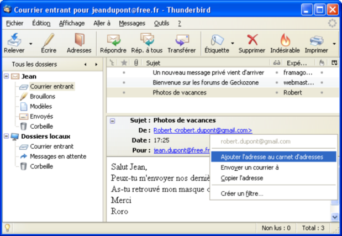Collapse the message header pane
This screenshot has width=342, height=236.
(113, 120)
